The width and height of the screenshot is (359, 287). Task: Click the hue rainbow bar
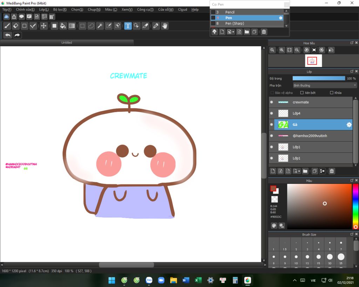[x=355, y=206]
